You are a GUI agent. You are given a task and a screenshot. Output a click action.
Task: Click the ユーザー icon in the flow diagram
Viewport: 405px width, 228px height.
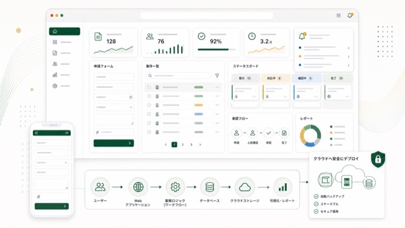click(x=100, y=187)
